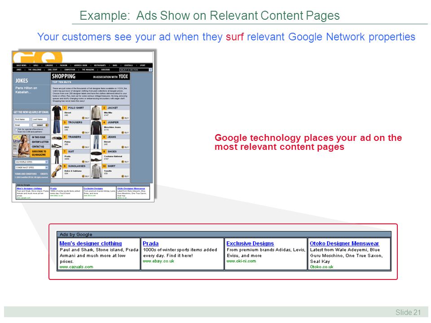Open the Conde Nast Sites dropdown
This screenshot has height=323, width=431.
pos(31,167)
